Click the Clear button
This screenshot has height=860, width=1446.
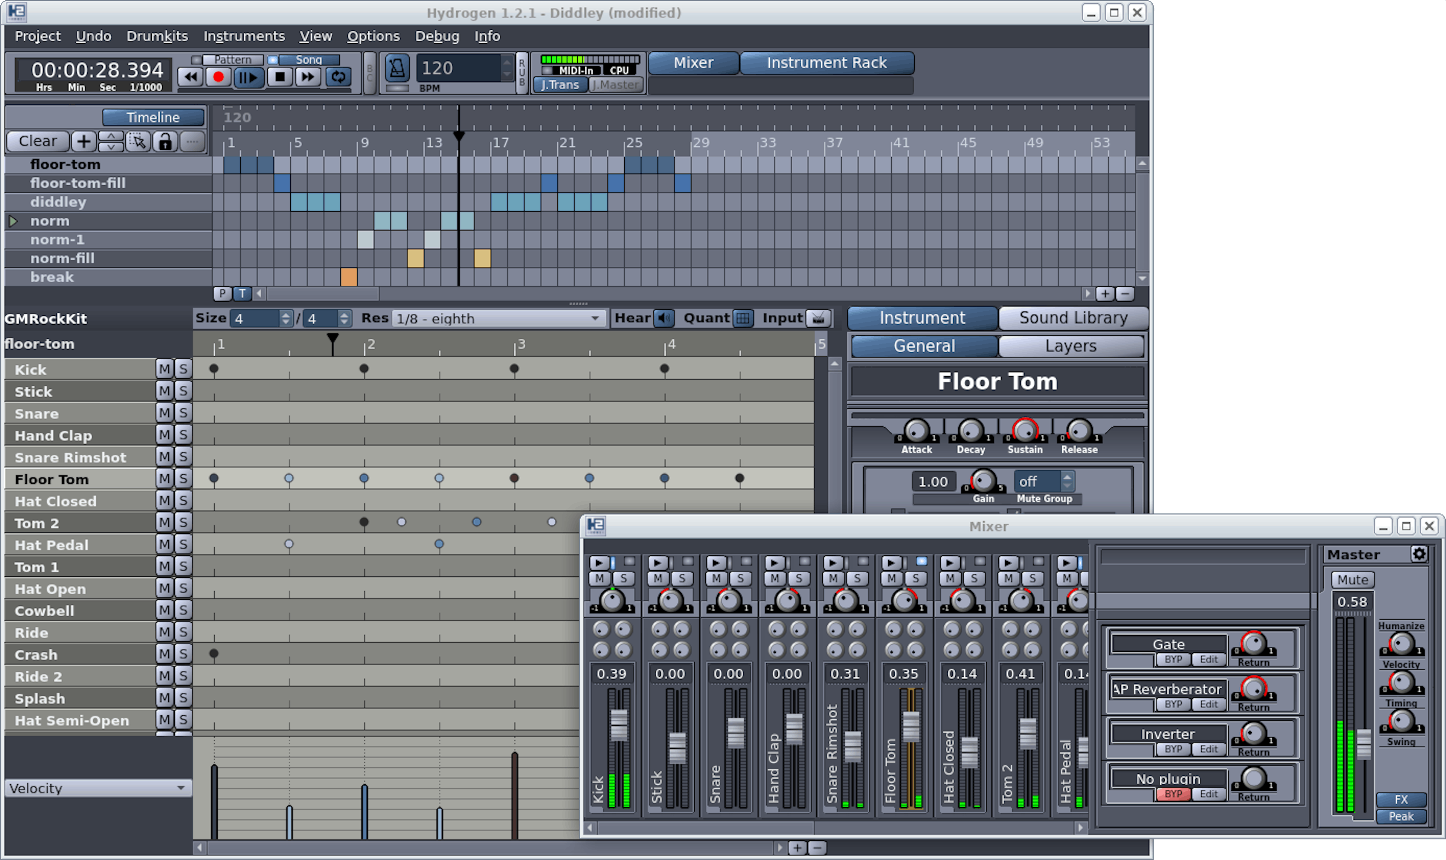pos(38,141)
